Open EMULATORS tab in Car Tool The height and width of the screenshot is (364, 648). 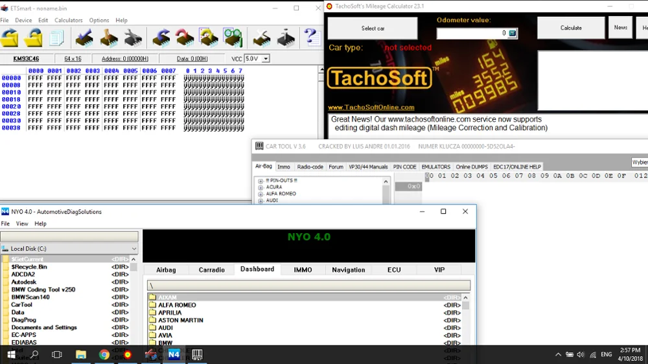click(435, 167)
